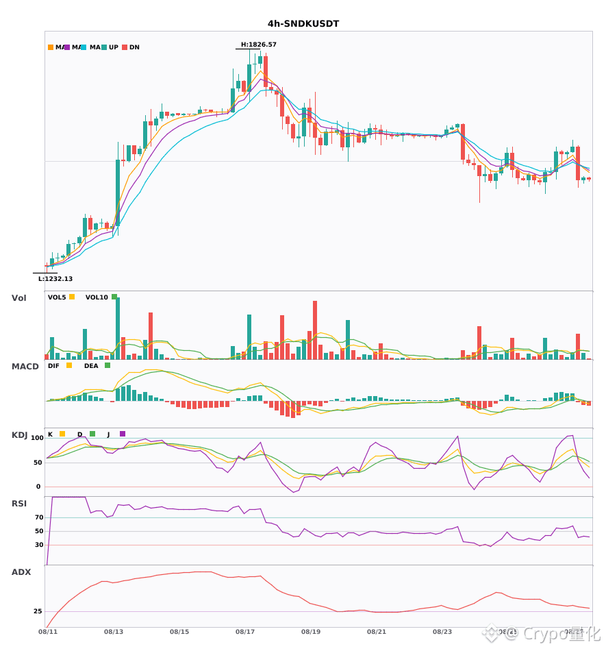
Task: Click the VOL10 legend text
Action: [97, 297]
